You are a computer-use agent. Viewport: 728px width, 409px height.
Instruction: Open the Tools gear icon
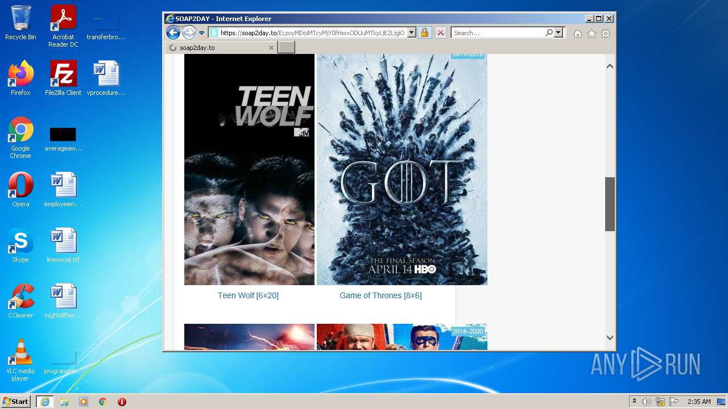pos(606,34)
